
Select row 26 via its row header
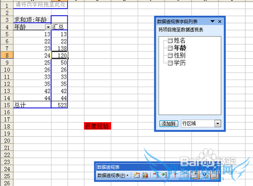pos(7,183)
